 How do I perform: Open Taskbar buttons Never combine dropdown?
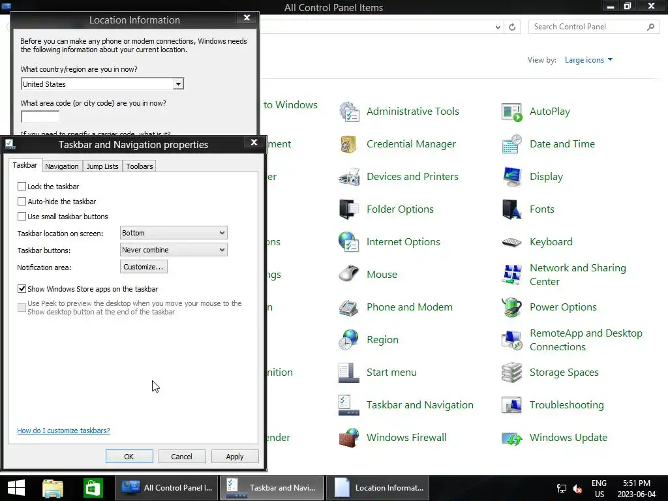pyautogui.click(x=174, y=250)
